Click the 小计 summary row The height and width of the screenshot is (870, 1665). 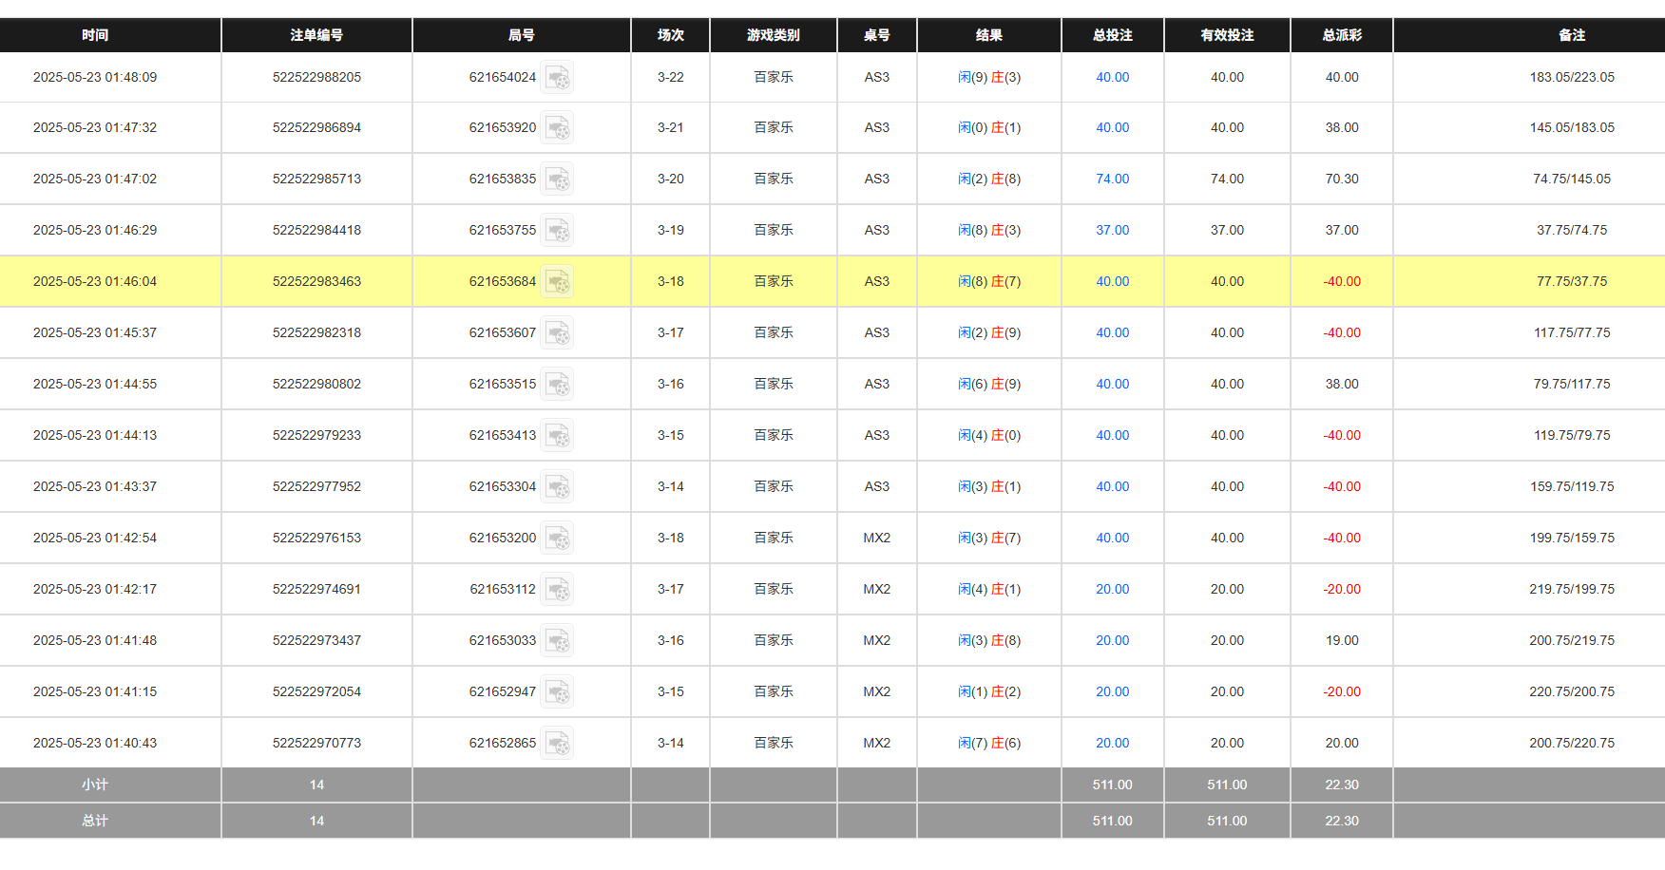coord(95,785)
